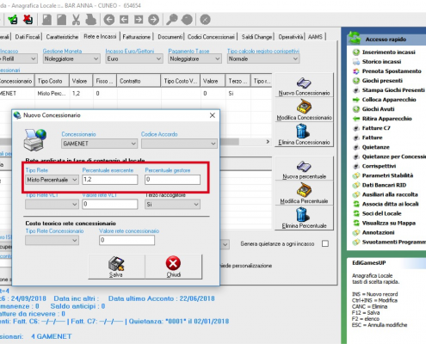This screenshot has height=344, width=426.
Task: Click the Tipo Costo column header
Action: [52, 81]
